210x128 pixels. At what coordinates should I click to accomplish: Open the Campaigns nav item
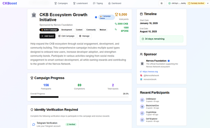pyautogui.click(x=61, y=3)
